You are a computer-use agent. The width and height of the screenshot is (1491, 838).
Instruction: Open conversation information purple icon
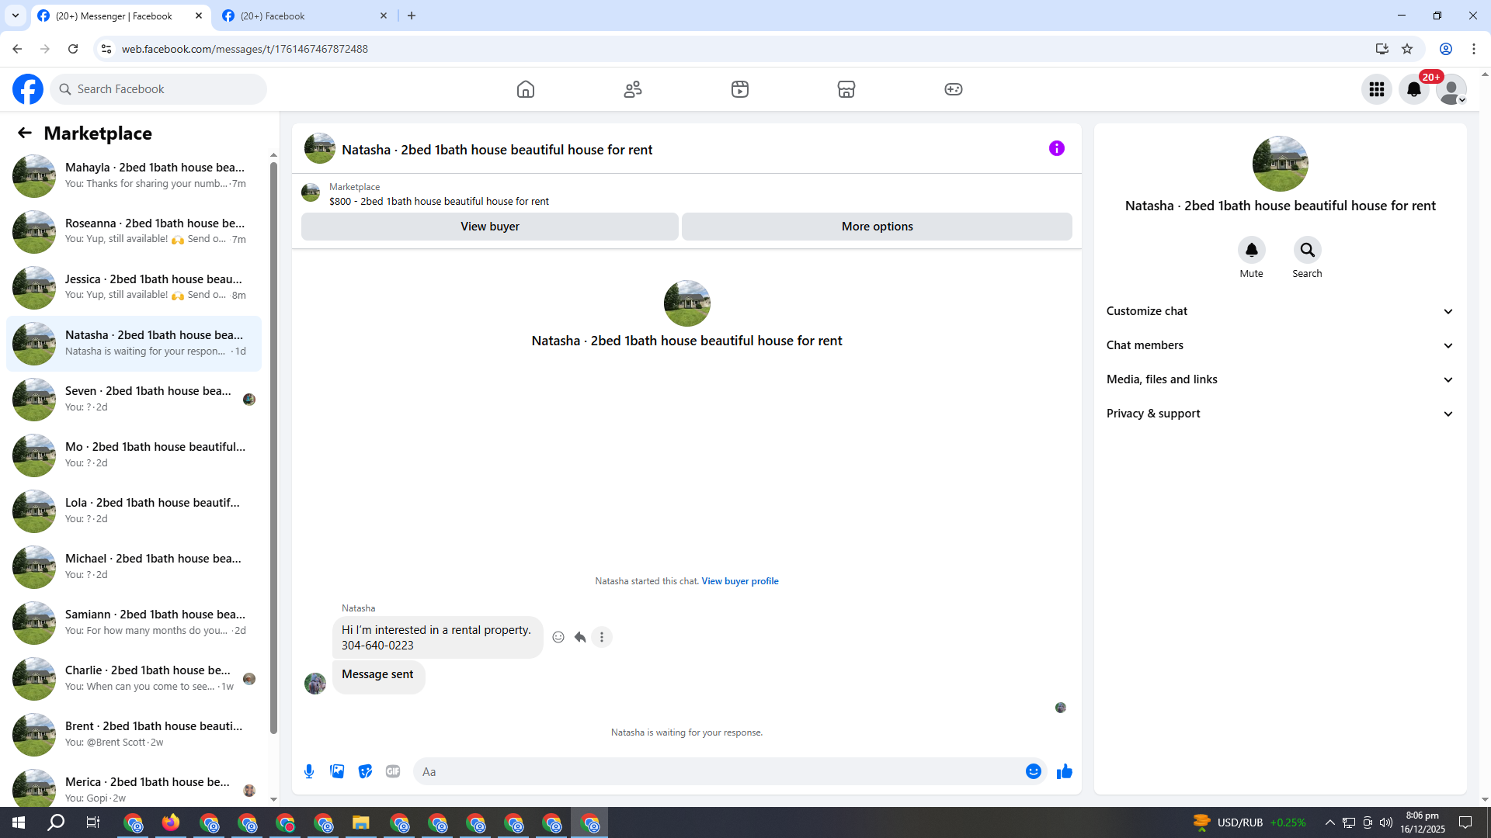click(x=1057, y=148)
